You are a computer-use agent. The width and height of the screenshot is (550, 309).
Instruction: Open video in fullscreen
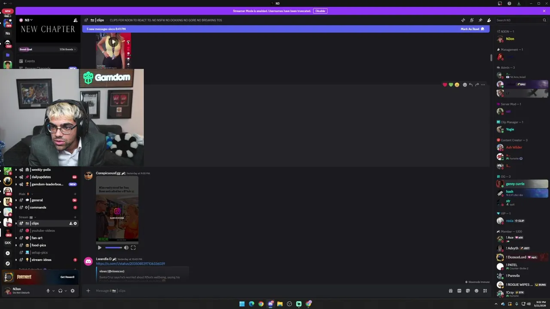coord(133,248)
